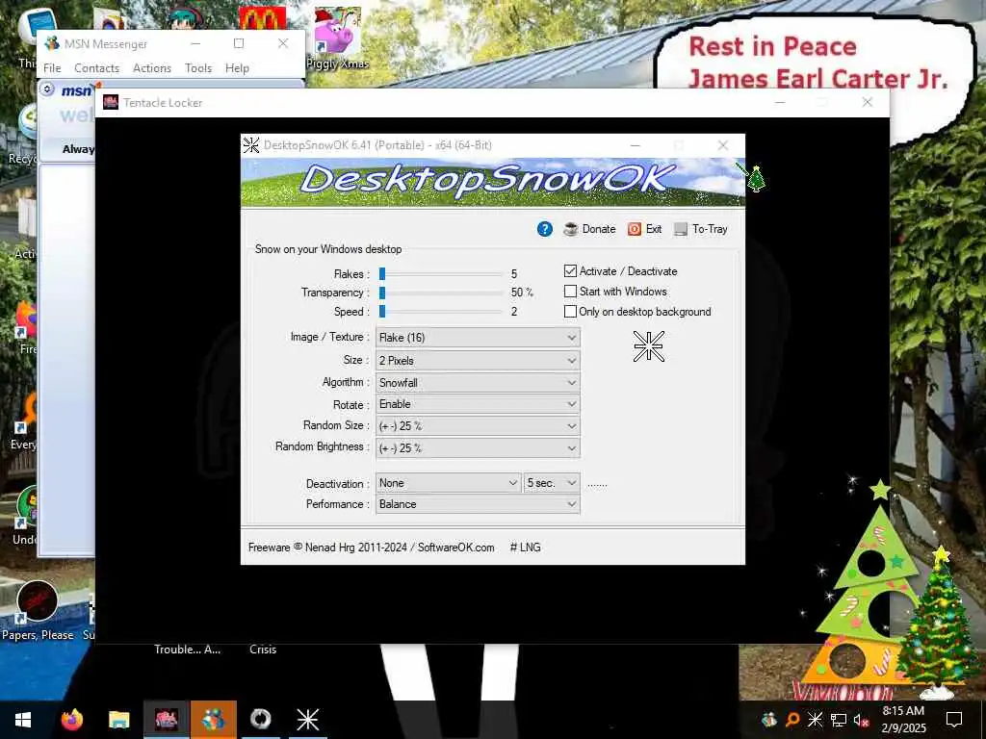
Task: Open Tools menu in MSN Messenger
Action: tap(198, 68)
